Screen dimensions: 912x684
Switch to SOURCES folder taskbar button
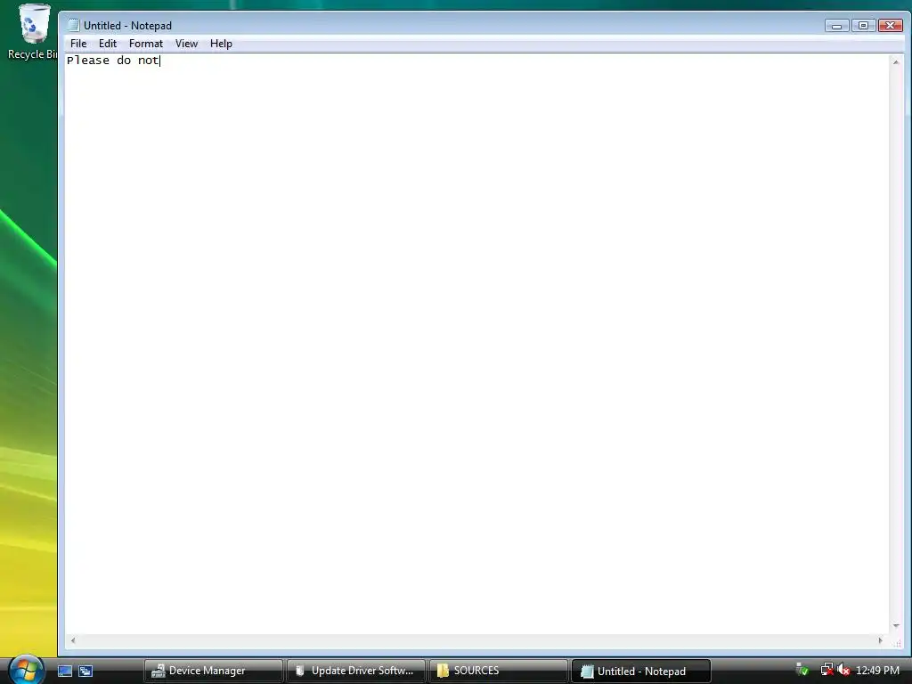pos(499,671)
